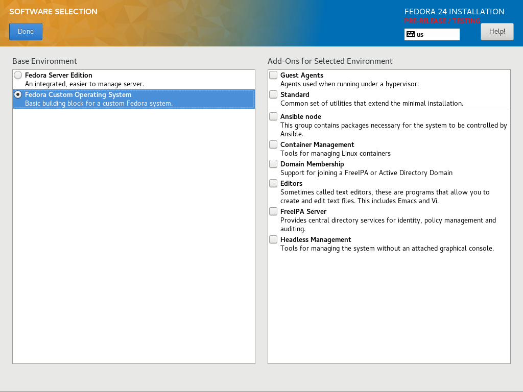Click the 'Fedora Server Edition' title text
Screen dimensions: 523x392
pos(58,76)
